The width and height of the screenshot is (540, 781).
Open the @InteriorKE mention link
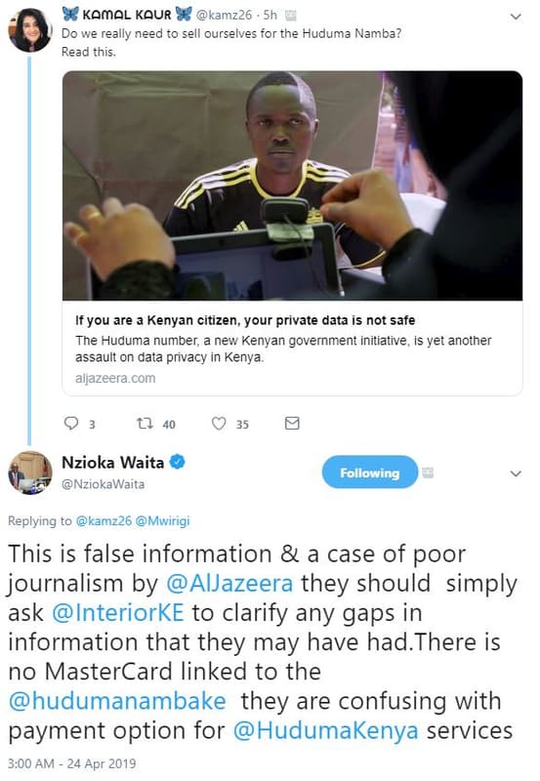118,613
